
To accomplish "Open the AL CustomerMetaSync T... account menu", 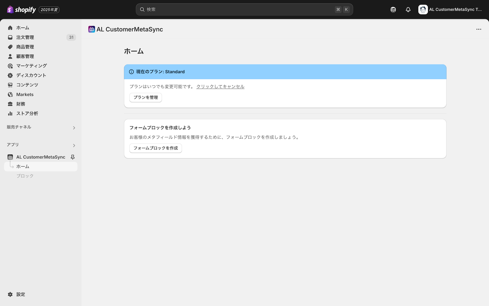I will click(450, 10).
